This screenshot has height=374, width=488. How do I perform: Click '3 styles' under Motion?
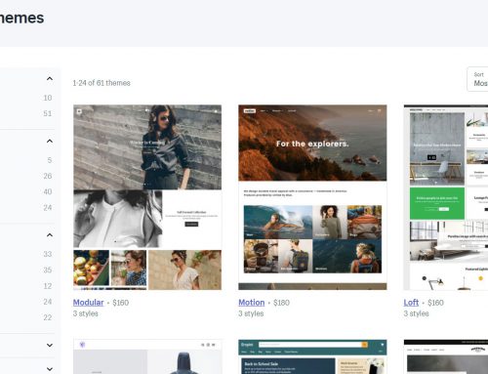(x=251, y=313)
